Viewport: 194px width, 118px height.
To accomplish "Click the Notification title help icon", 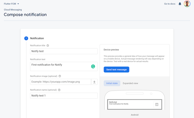I will point(48,46).
